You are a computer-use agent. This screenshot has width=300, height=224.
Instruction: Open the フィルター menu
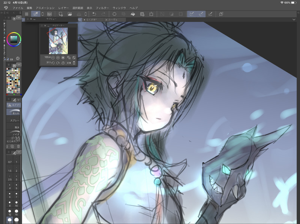pyautogui.click(x=103, y=8)
